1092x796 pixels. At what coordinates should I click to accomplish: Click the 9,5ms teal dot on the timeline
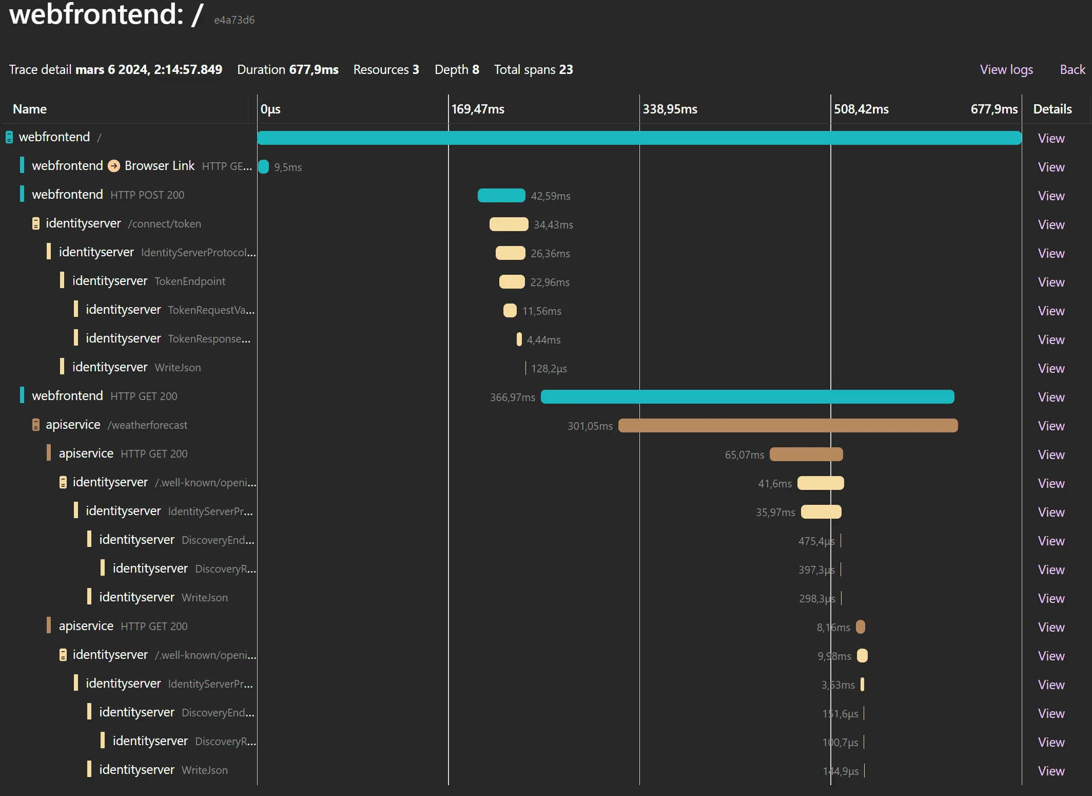click(x=264, y=167)
